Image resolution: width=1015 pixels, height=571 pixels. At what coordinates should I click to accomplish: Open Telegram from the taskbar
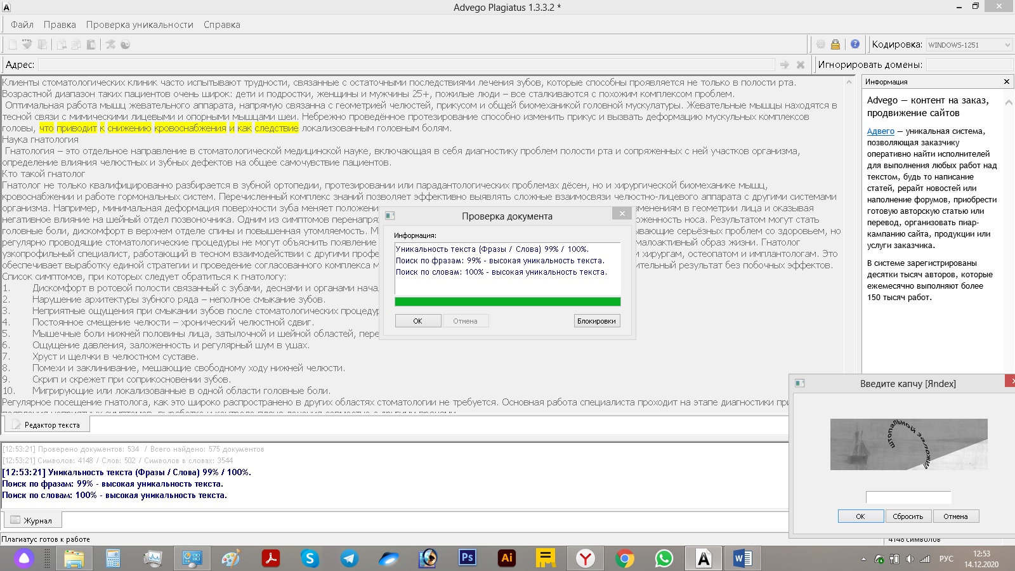pos(350,558)
